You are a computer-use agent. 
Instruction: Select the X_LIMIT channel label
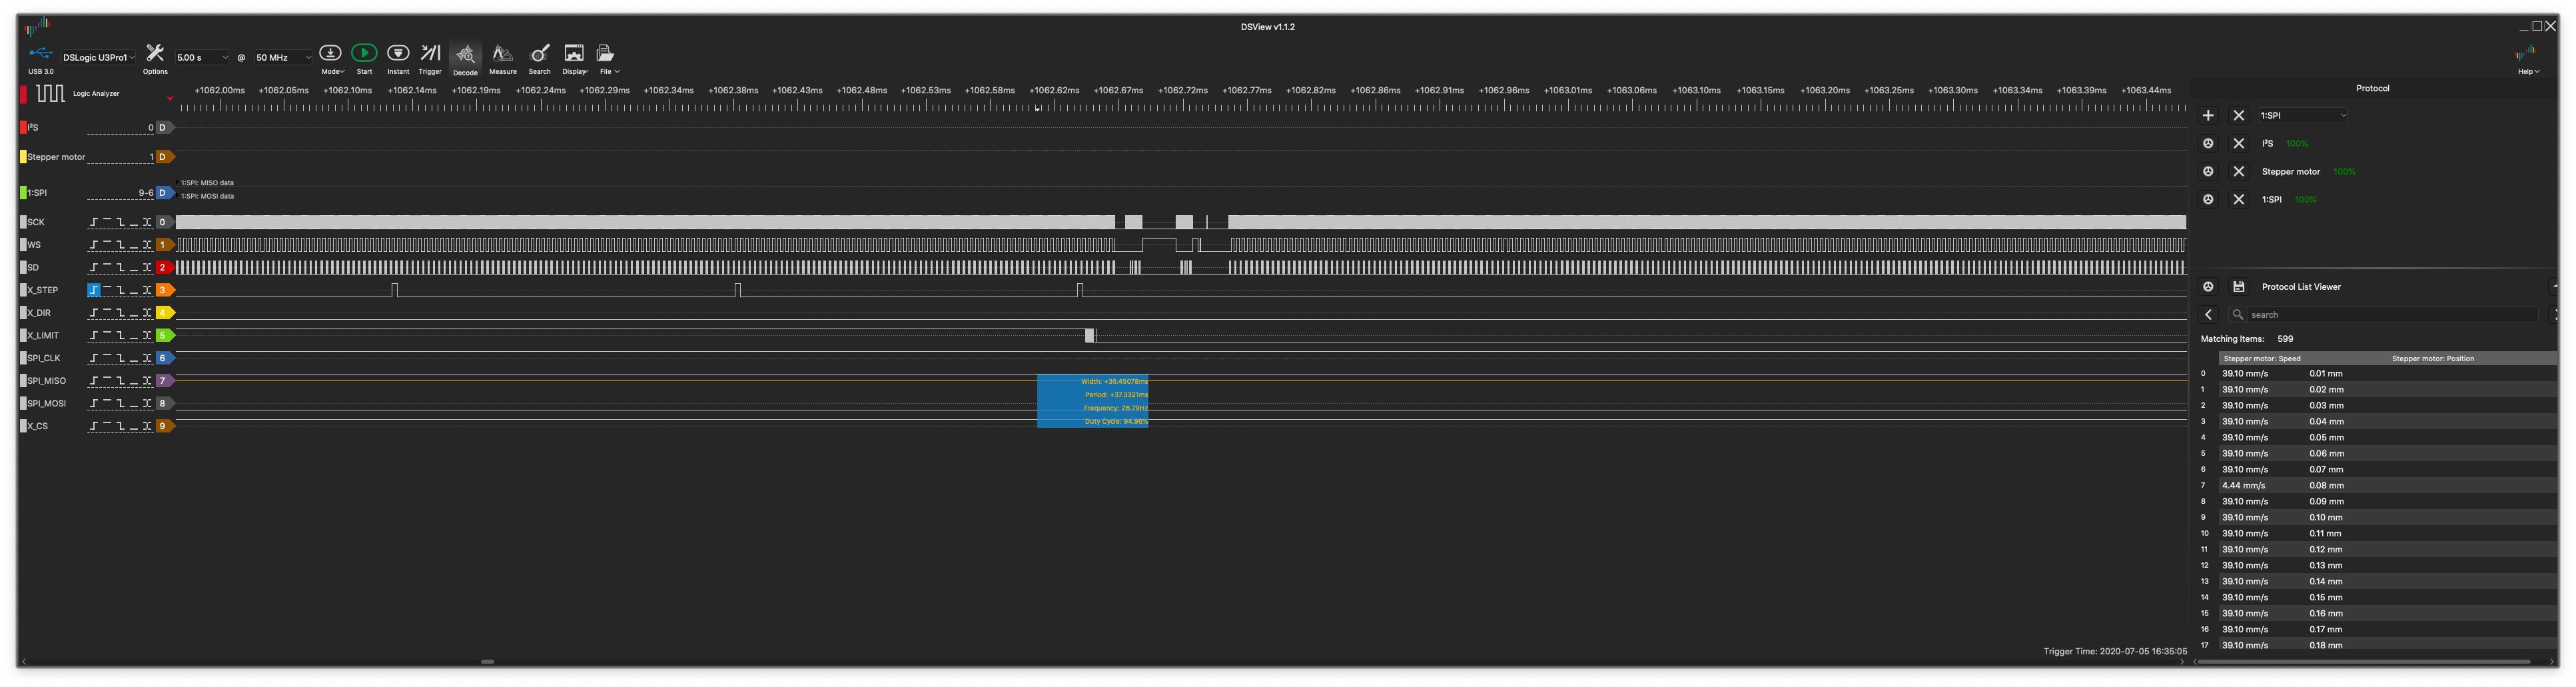click(43, 336)
